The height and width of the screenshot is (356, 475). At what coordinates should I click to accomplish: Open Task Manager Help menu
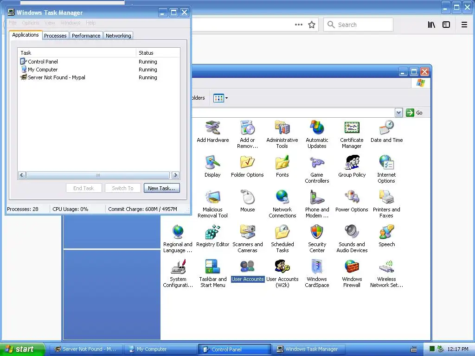(x=90, y=23)
